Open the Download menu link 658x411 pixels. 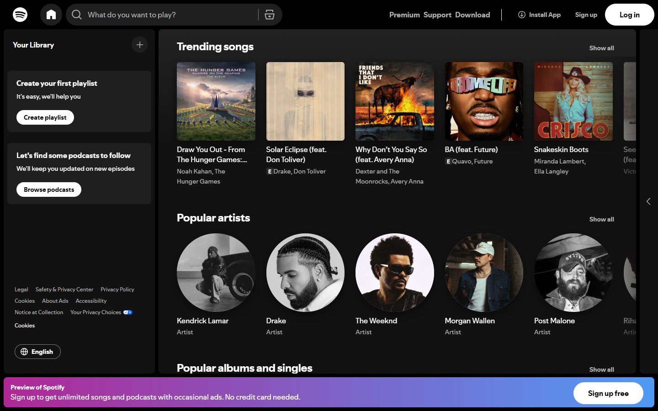[472, 15]
